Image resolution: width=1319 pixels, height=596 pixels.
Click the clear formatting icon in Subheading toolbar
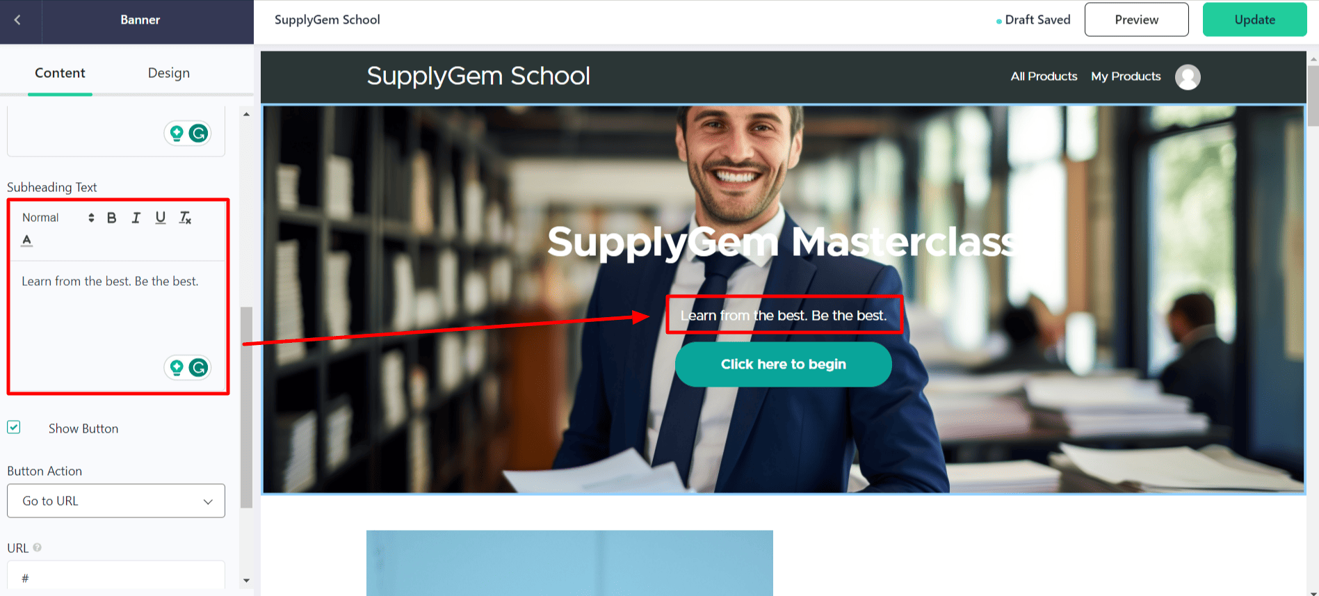click(x=185, y=218)
